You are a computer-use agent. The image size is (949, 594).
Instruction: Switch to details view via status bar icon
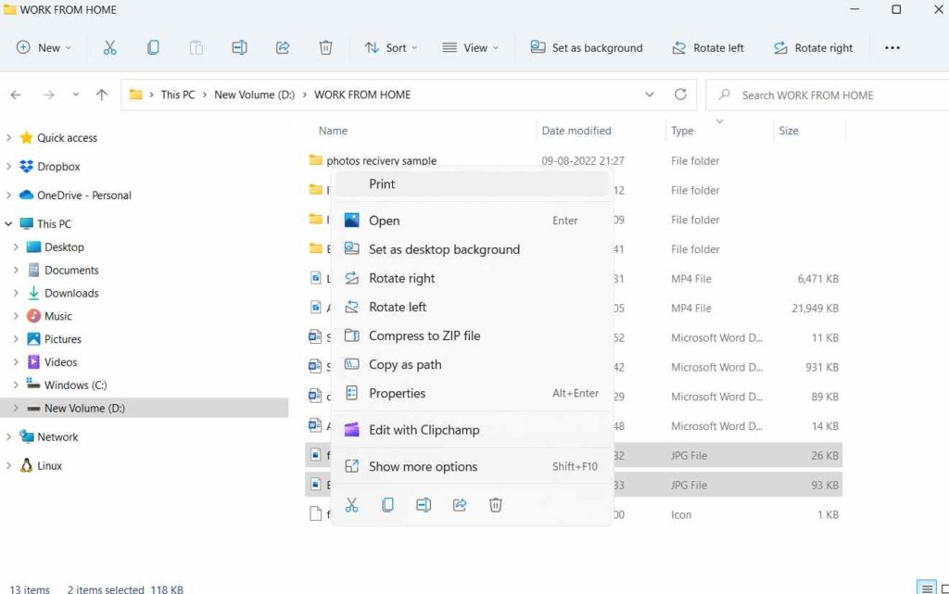click(x=926, y=588)
